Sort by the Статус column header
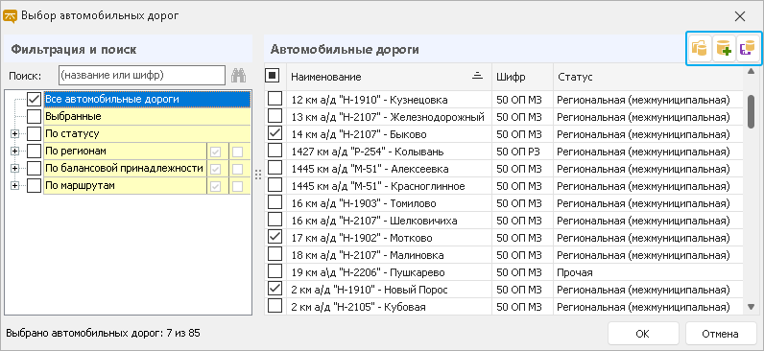 tap(648, 77)
